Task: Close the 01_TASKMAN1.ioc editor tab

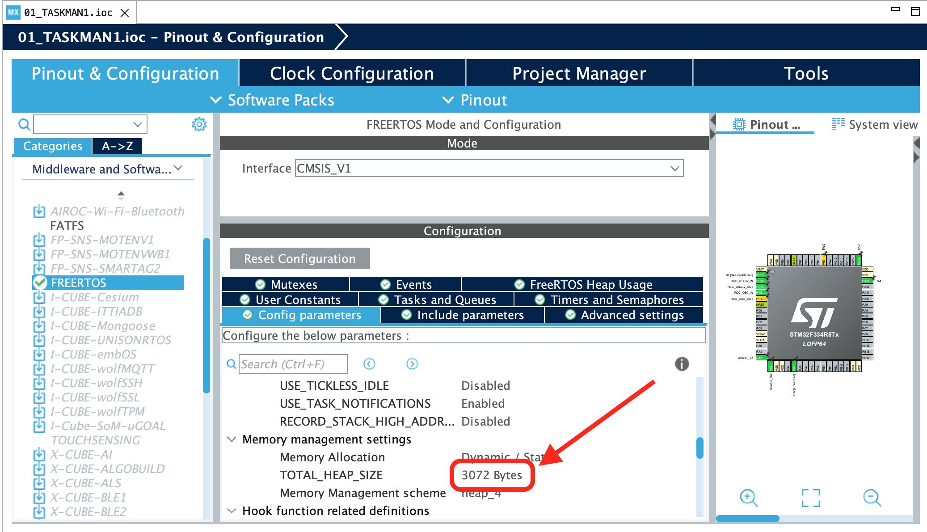Action: (125, 13)
